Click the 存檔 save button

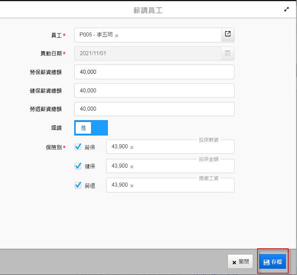[273, 262]
